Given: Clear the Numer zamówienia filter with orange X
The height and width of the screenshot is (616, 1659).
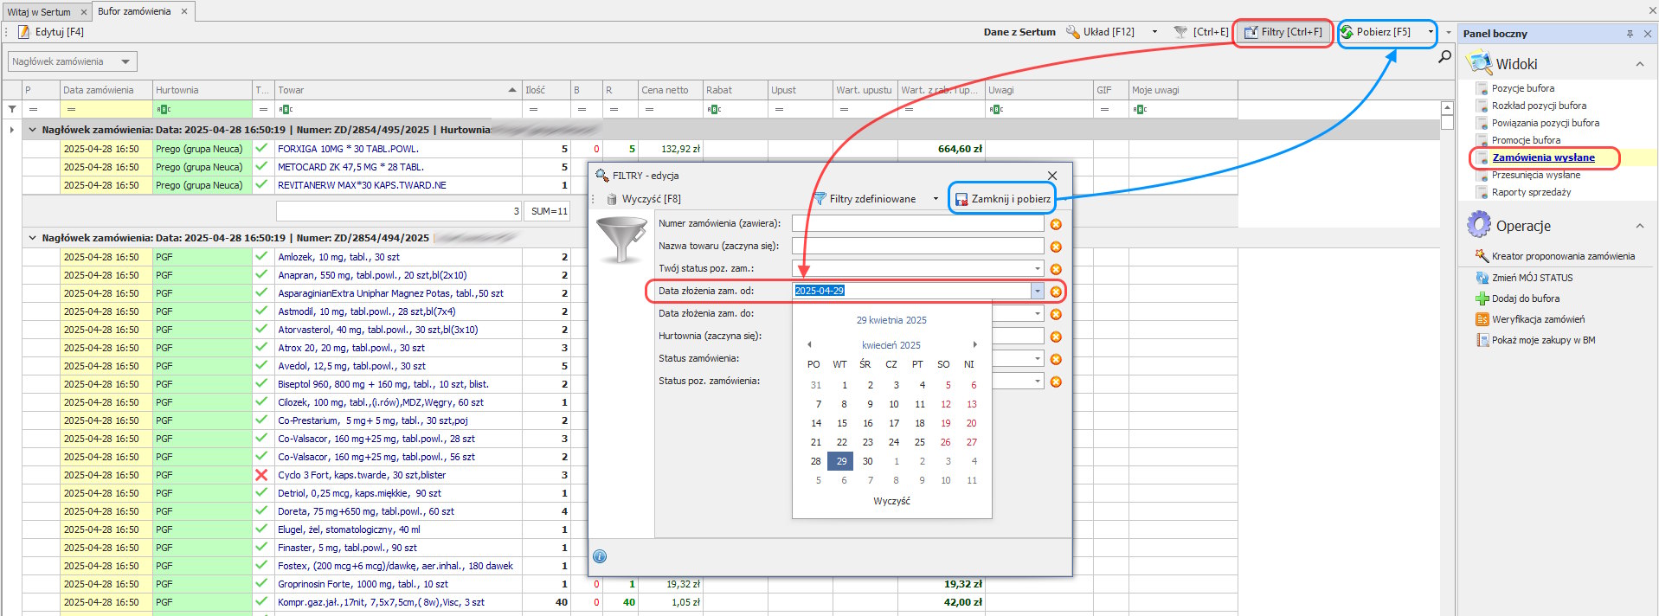Looking at the screenshot, I should tap(1056, 224).
